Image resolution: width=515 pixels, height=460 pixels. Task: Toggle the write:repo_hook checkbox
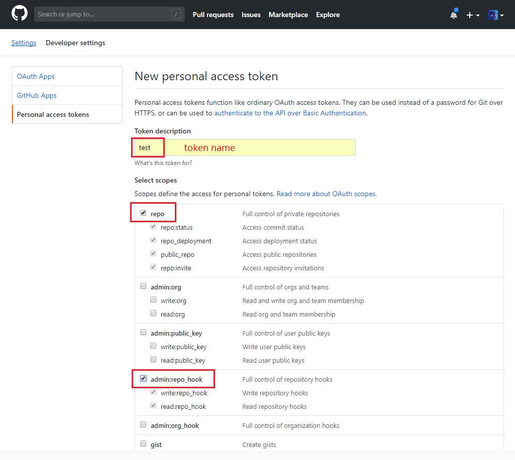click(x=153, y=392)
